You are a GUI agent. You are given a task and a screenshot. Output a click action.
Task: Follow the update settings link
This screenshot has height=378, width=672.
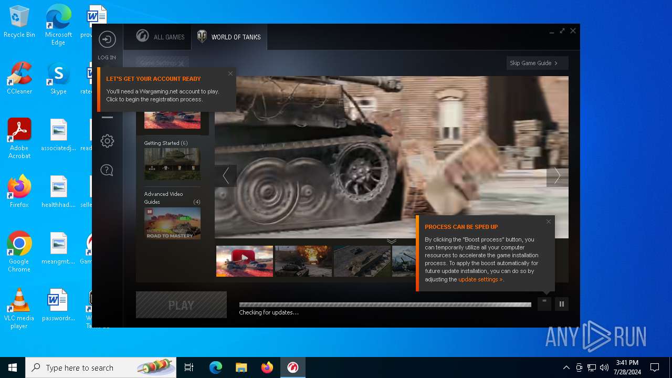click(x=480, y=279)
